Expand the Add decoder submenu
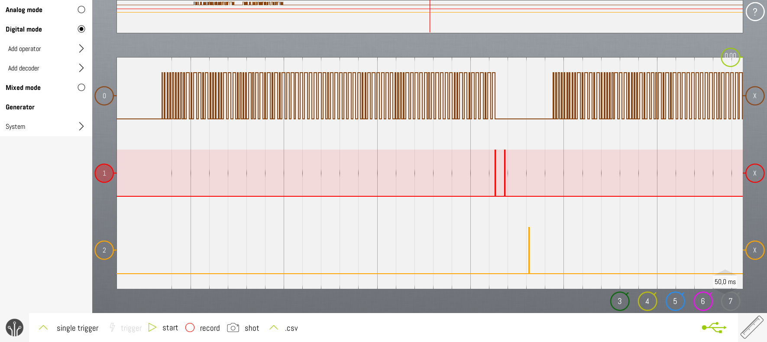Screen dimensions: 767x342 coord(81,68)
